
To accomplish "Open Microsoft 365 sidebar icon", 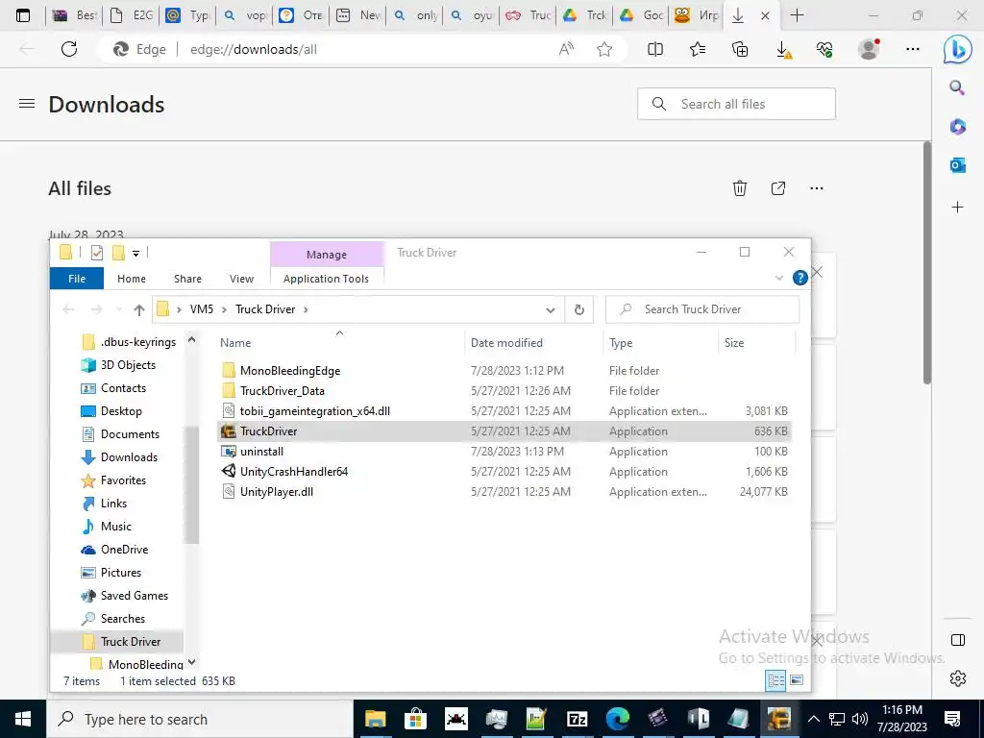I will 958,127.
